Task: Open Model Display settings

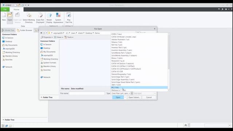Action: point(49,18)
